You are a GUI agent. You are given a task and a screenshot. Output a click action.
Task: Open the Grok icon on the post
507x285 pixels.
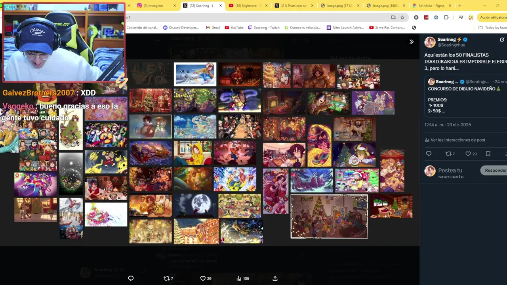pos(502,40)
